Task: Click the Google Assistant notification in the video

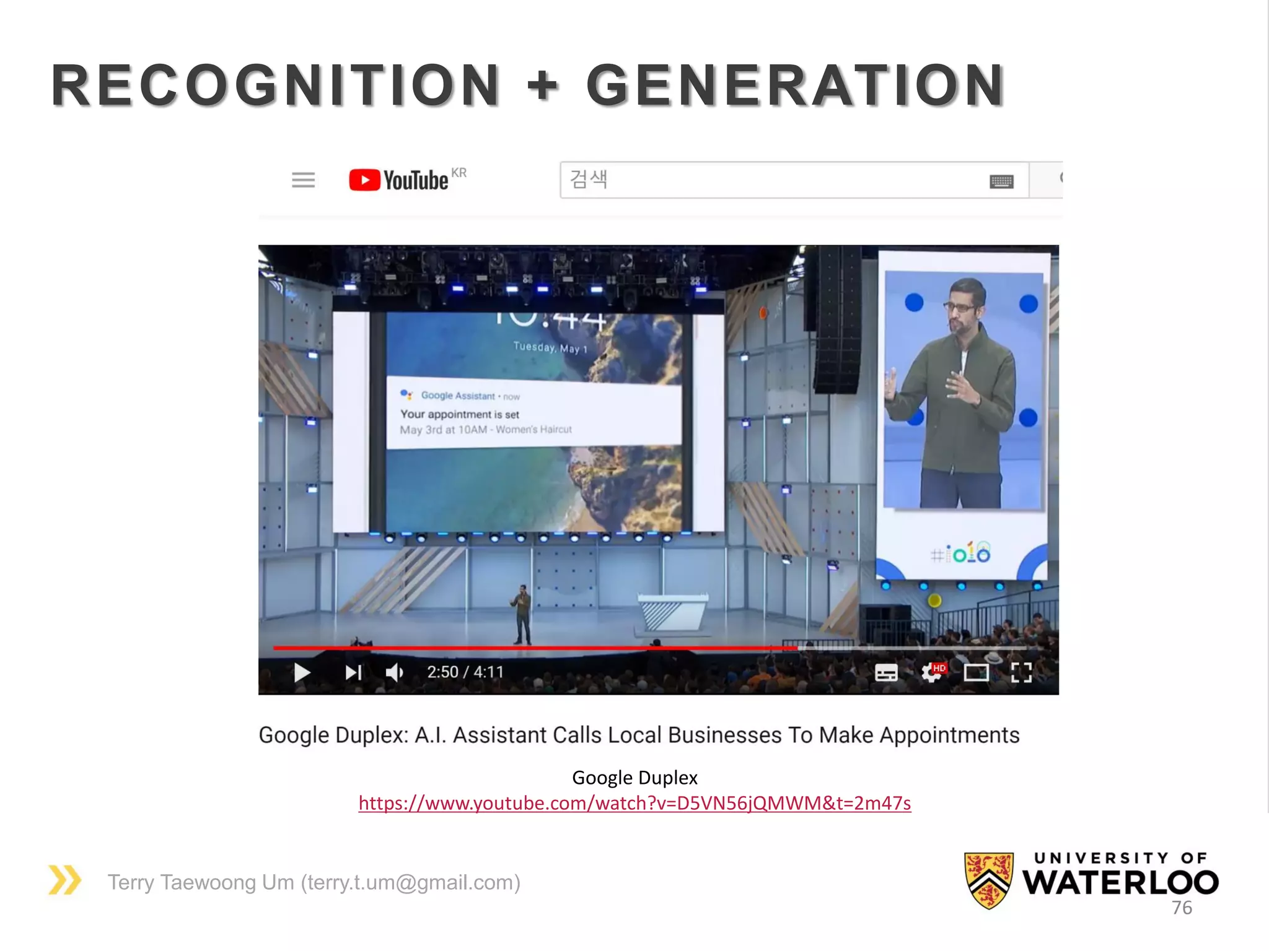Action: [534, 412]
